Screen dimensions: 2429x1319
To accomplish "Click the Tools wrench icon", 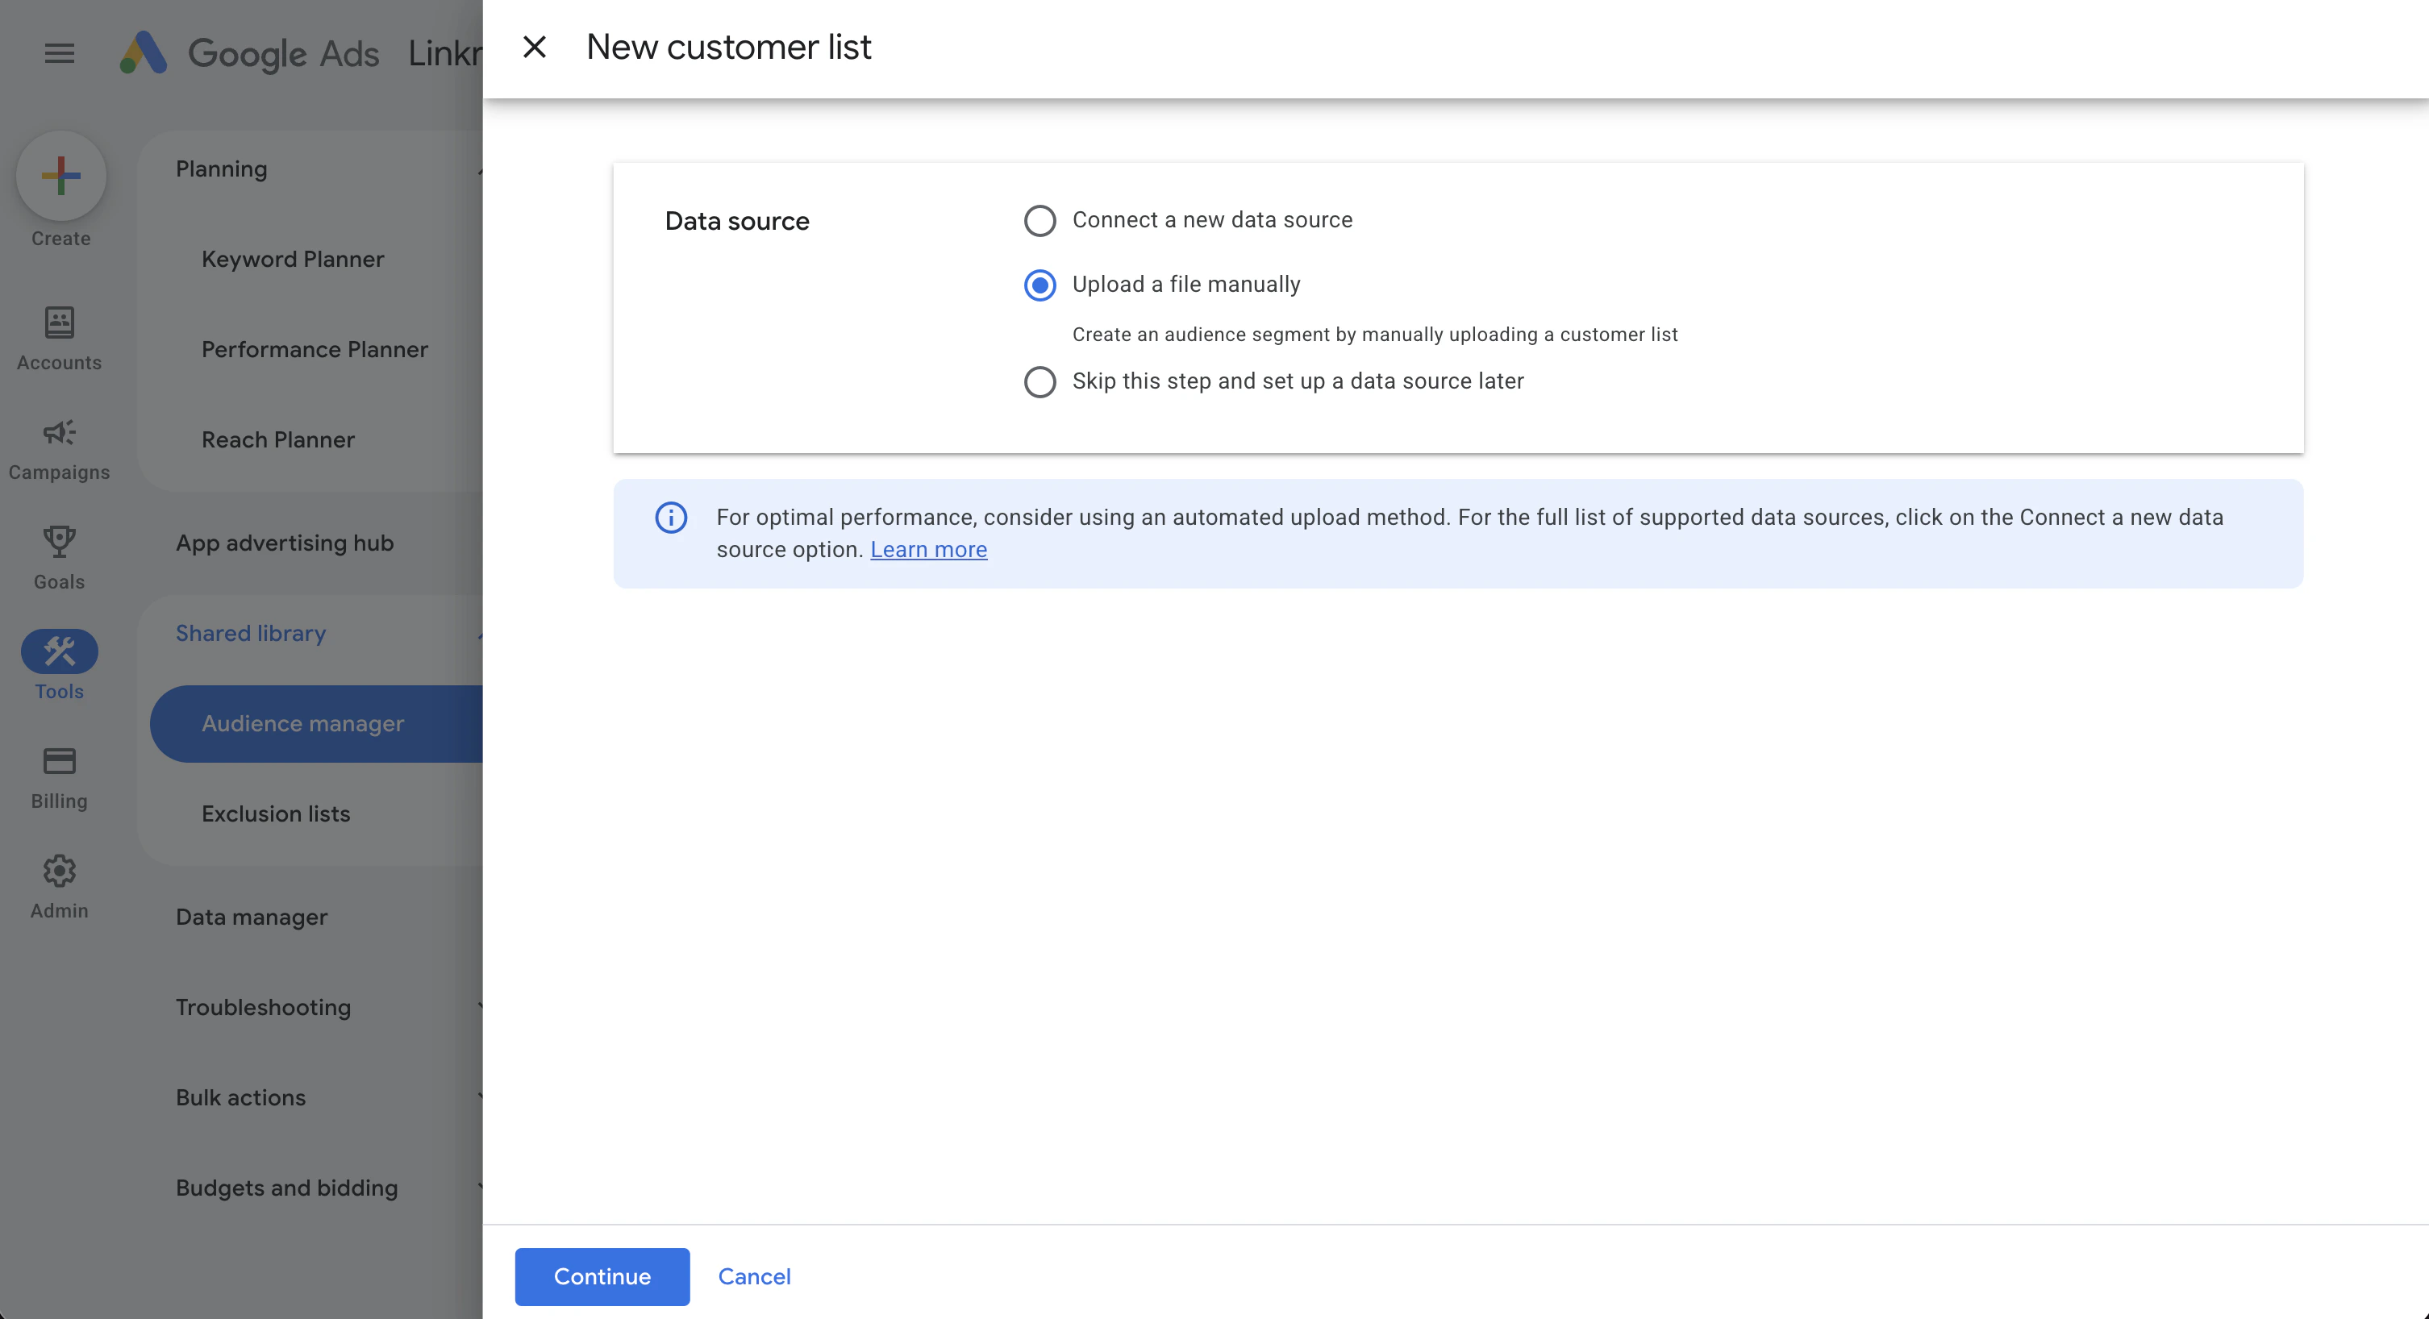I will tap(58, 651).
